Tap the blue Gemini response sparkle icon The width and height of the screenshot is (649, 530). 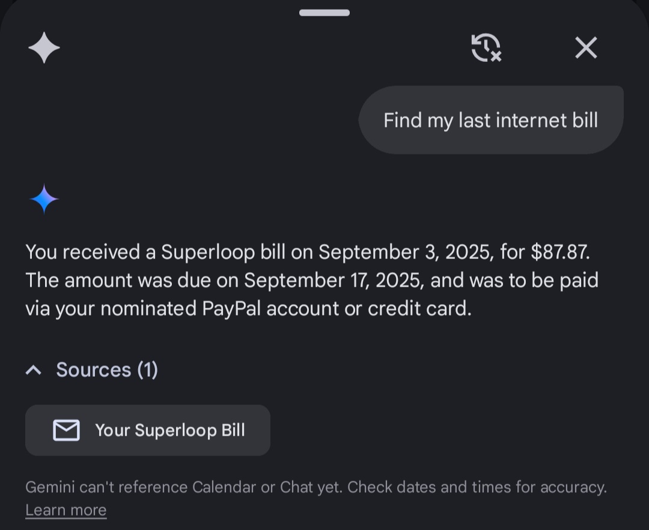pyautogui.click(x=44, y=199)
